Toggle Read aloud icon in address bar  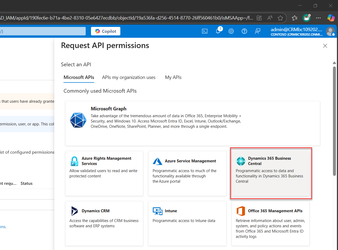coord(270,18)
